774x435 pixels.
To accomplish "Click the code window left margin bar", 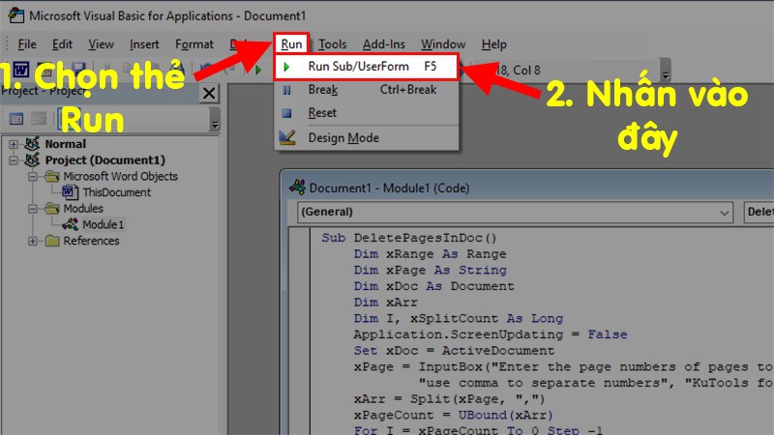I will tap(300, 331).
